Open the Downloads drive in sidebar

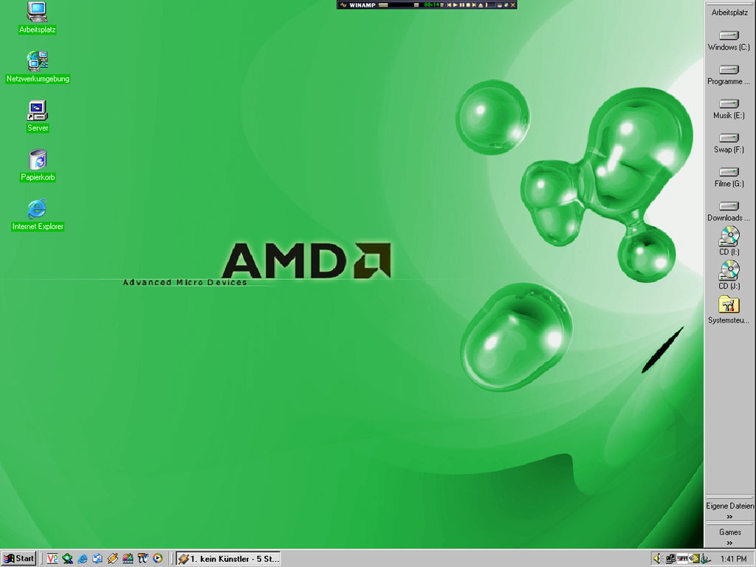(x=729, y=212)
